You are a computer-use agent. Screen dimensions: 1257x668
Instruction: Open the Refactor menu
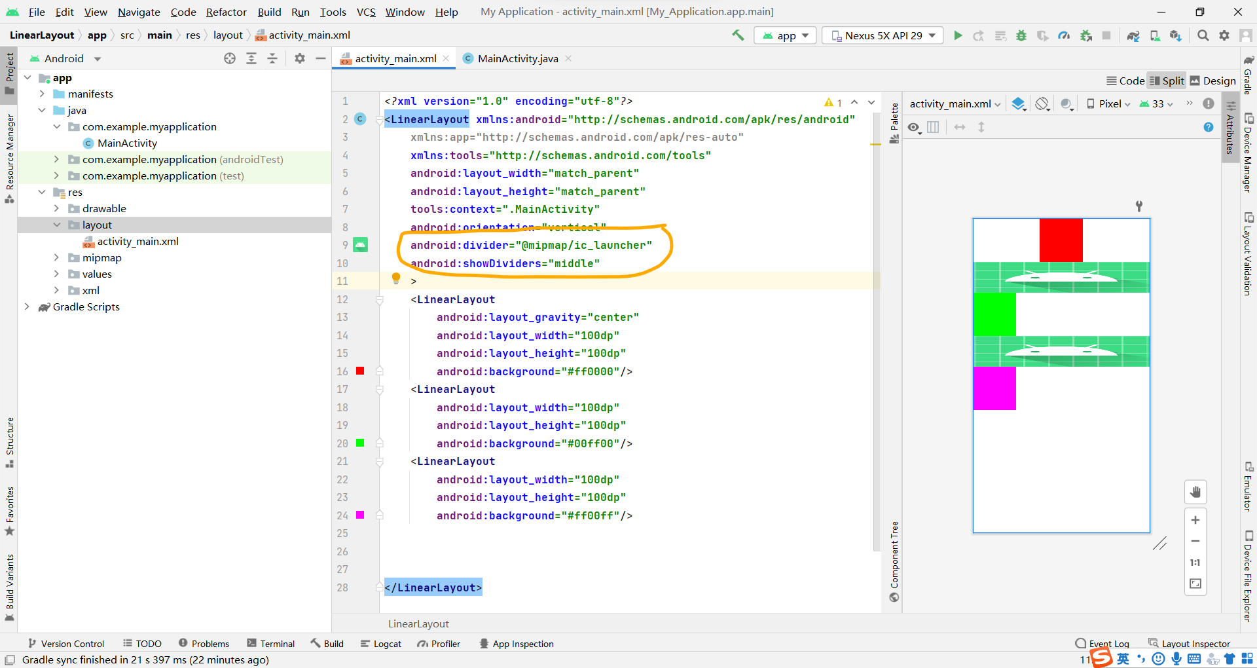point(226,12)
